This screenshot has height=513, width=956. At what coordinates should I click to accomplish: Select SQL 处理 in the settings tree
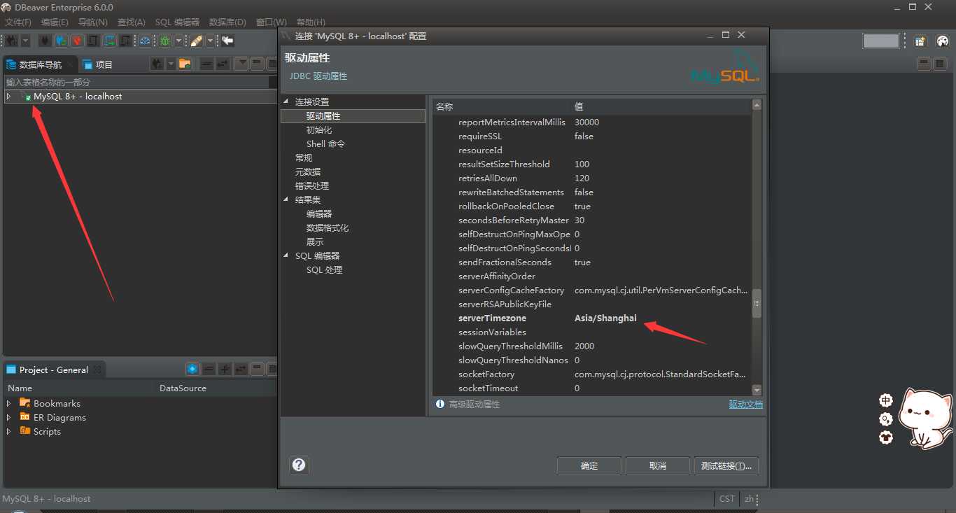[x=324, y=269]
